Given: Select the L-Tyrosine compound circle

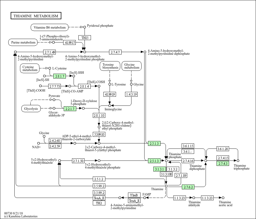Looking at the screenshot, I should click(x=110, y=84).
